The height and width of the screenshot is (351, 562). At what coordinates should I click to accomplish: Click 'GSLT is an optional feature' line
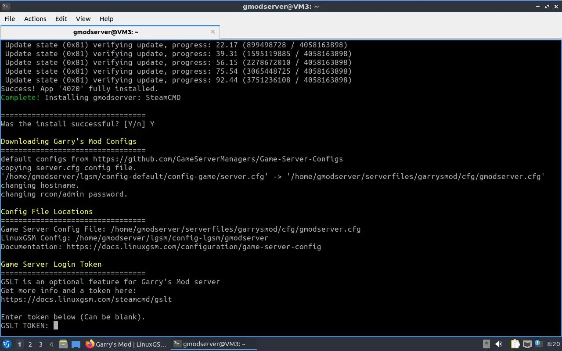click(110, 282)
